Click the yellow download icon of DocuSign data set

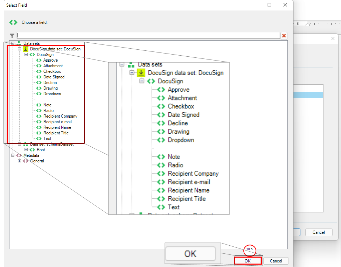[x=26, y=49]
